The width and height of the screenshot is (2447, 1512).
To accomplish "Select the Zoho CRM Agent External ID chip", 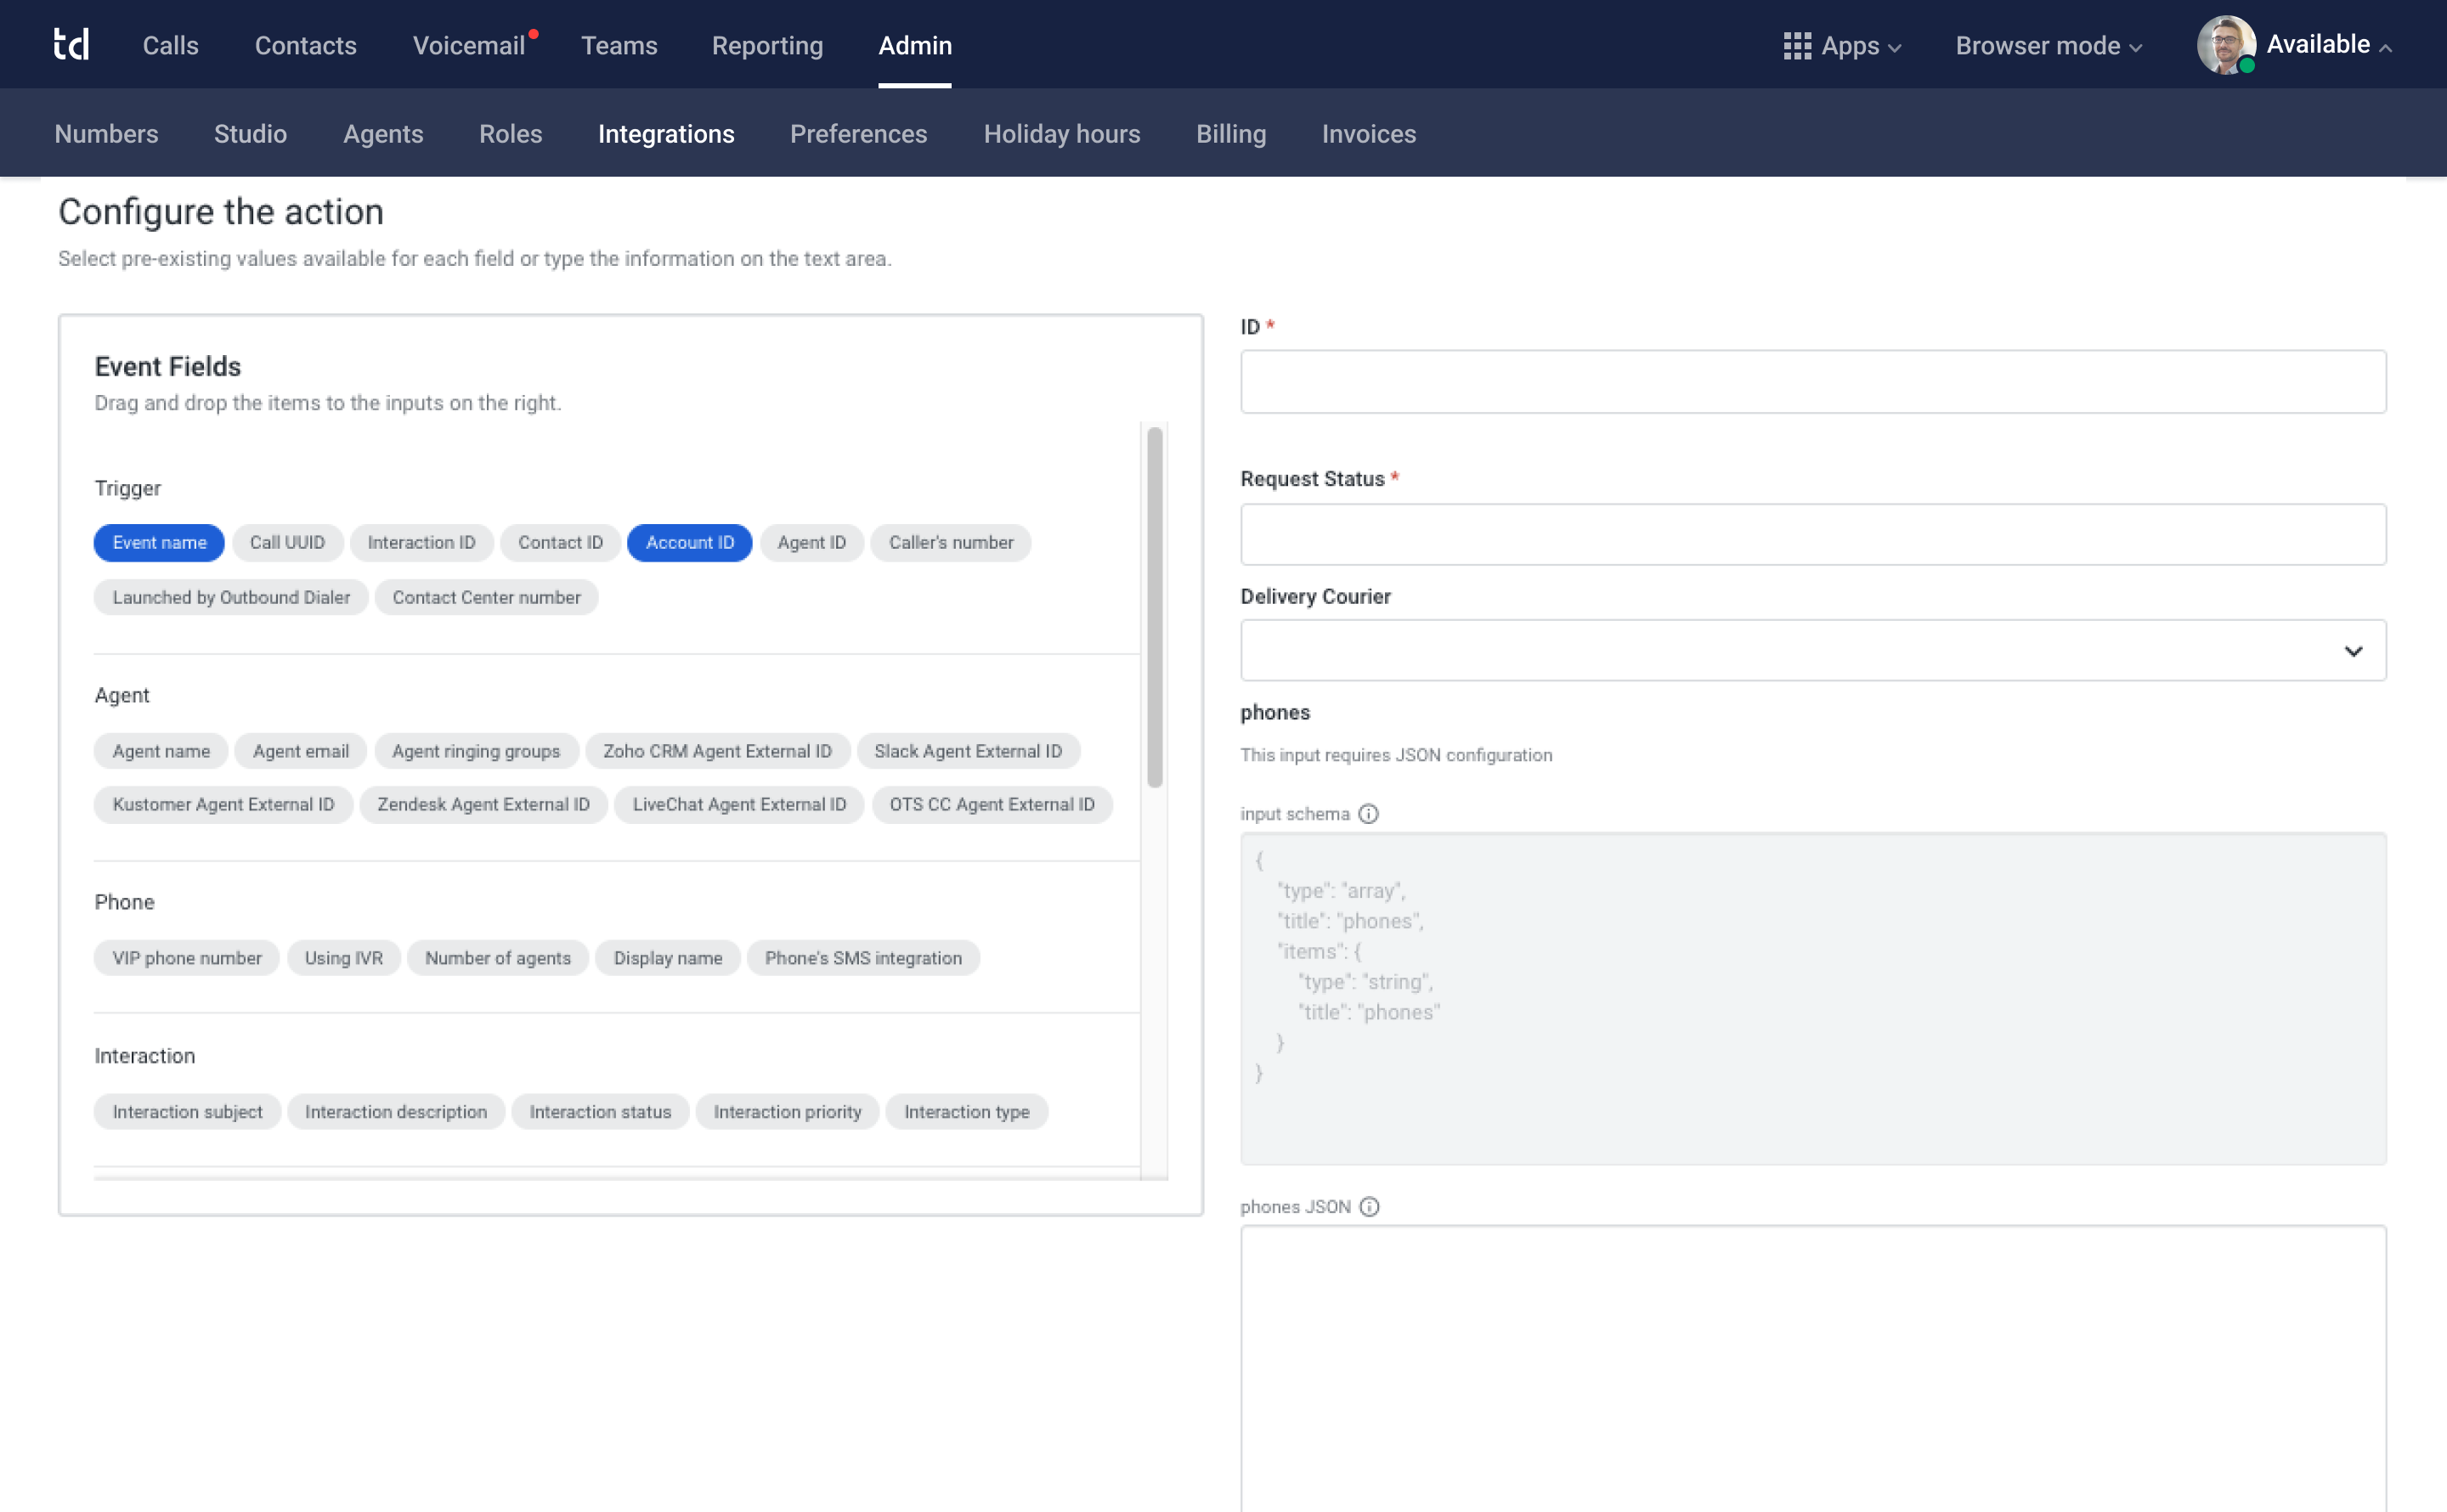I will [717, 752].
